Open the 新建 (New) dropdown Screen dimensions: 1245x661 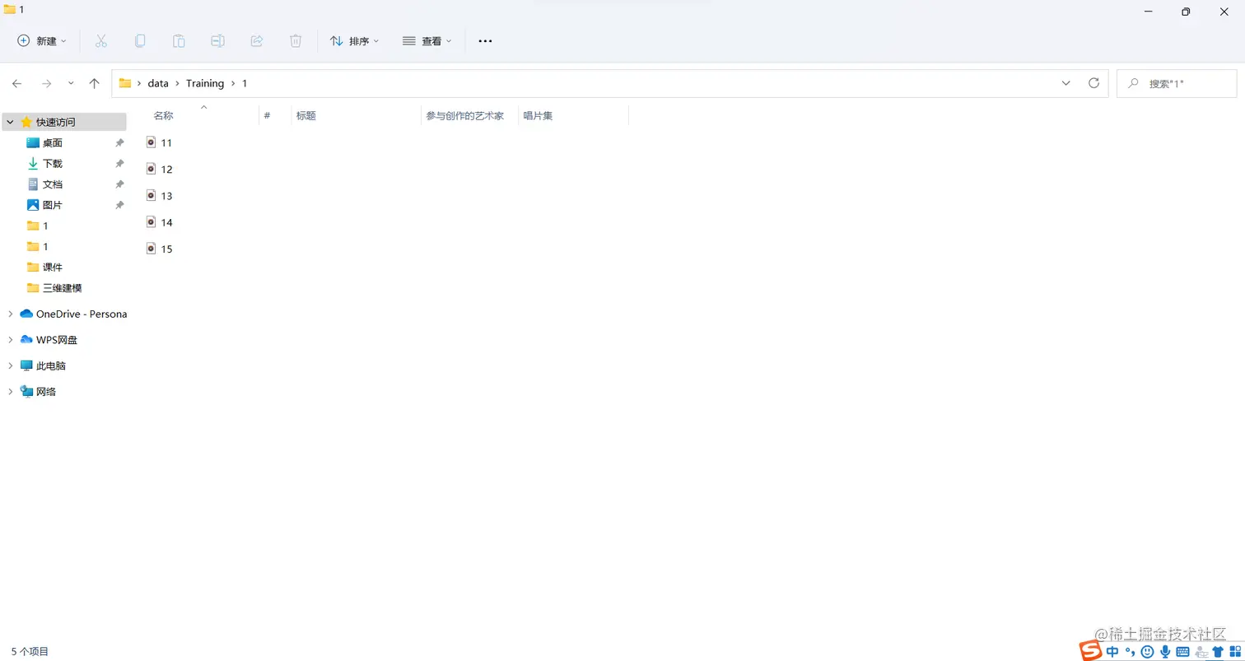pos(39,40)
